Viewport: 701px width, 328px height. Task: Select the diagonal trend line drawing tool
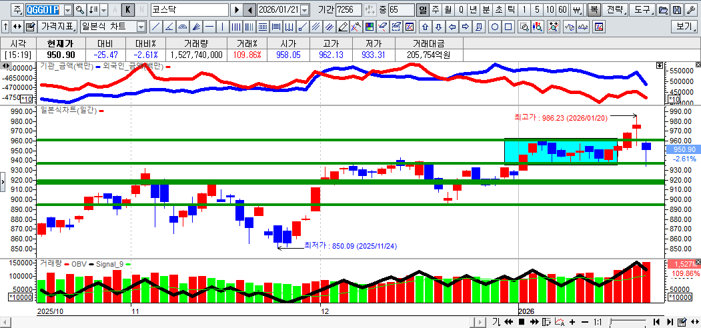155,27
